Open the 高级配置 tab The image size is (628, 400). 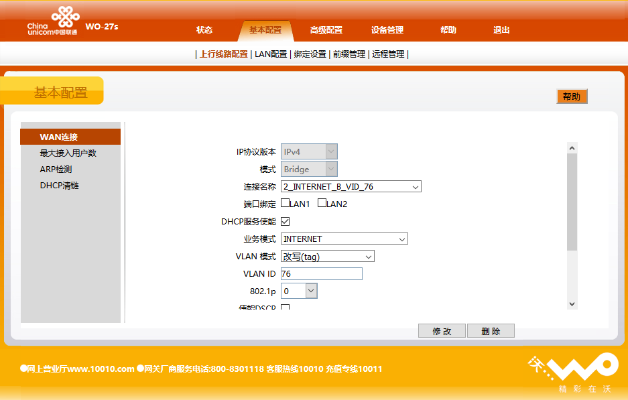326,30
